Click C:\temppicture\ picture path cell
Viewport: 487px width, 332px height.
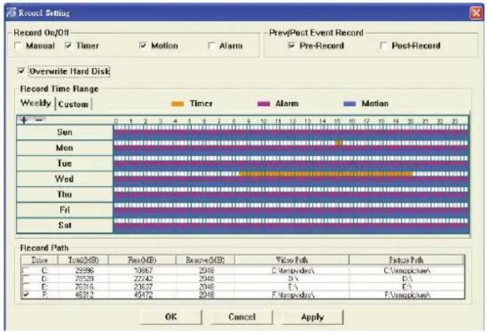tap(407, 271)
